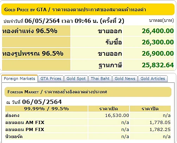
Task: Click the นิวยอร์ค row label
Action: click(x=14, y=137)
